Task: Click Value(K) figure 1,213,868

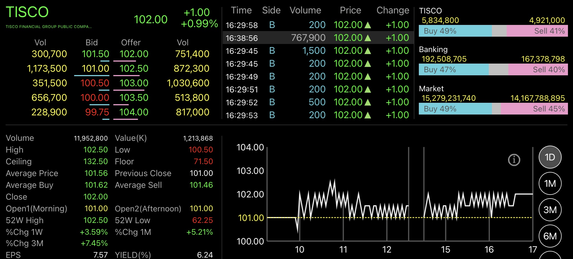Action: coord(198,138)
